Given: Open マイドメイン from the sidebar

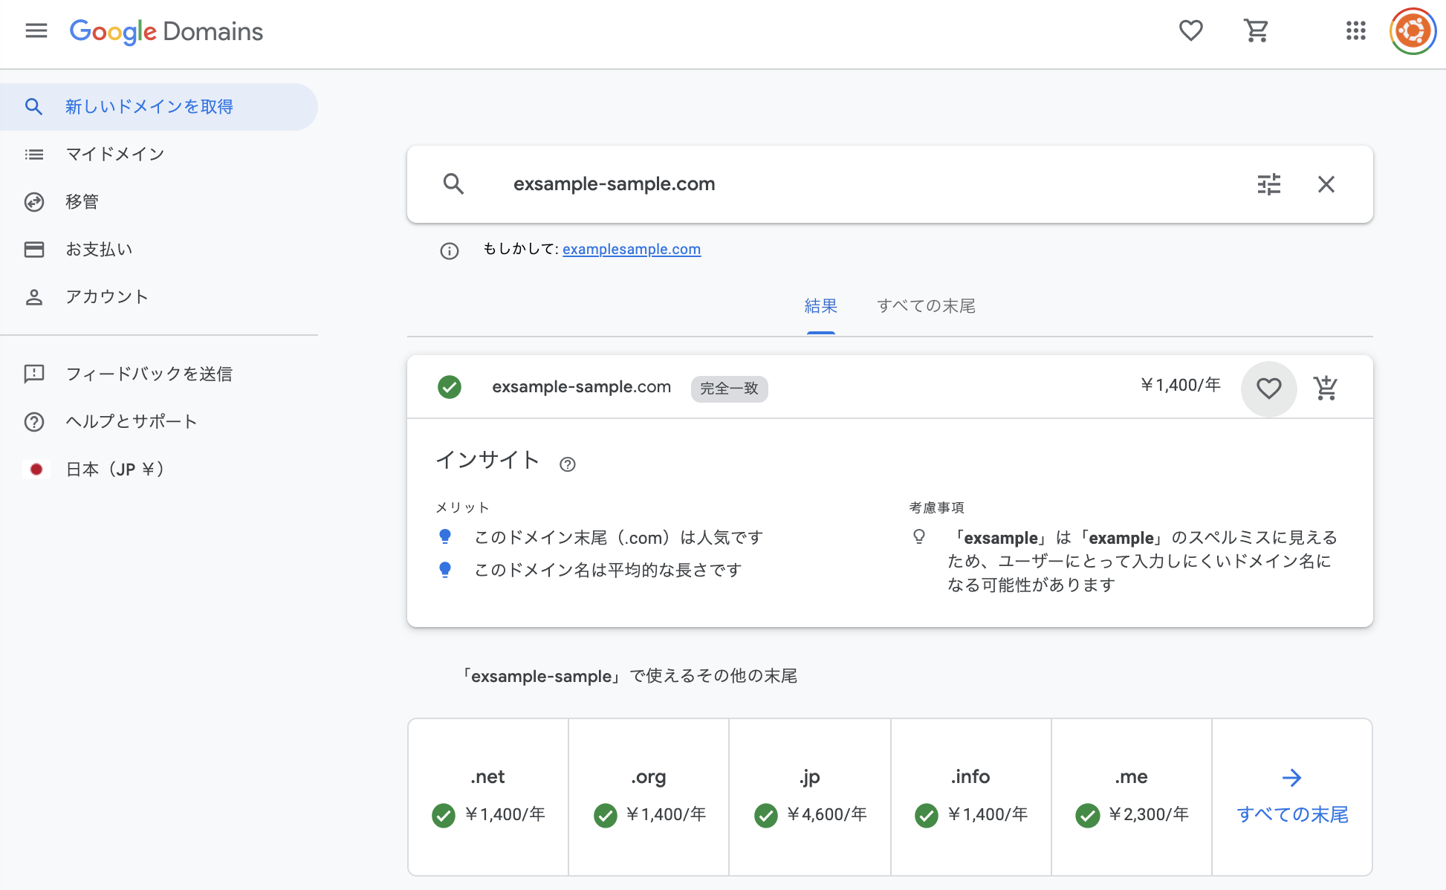Looking at the screenshot, I should (x=115, y=154).
